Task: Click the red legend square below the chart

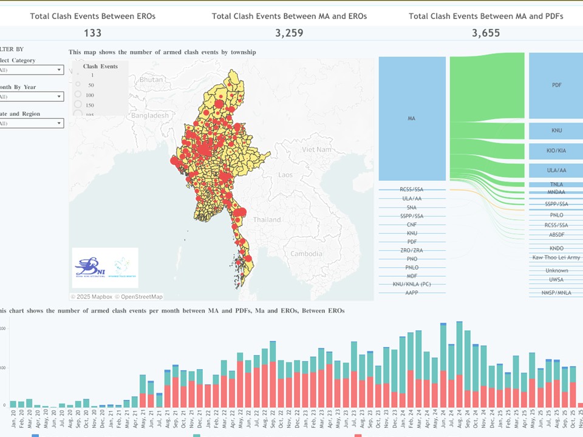Action: click(x=358, y=435)
